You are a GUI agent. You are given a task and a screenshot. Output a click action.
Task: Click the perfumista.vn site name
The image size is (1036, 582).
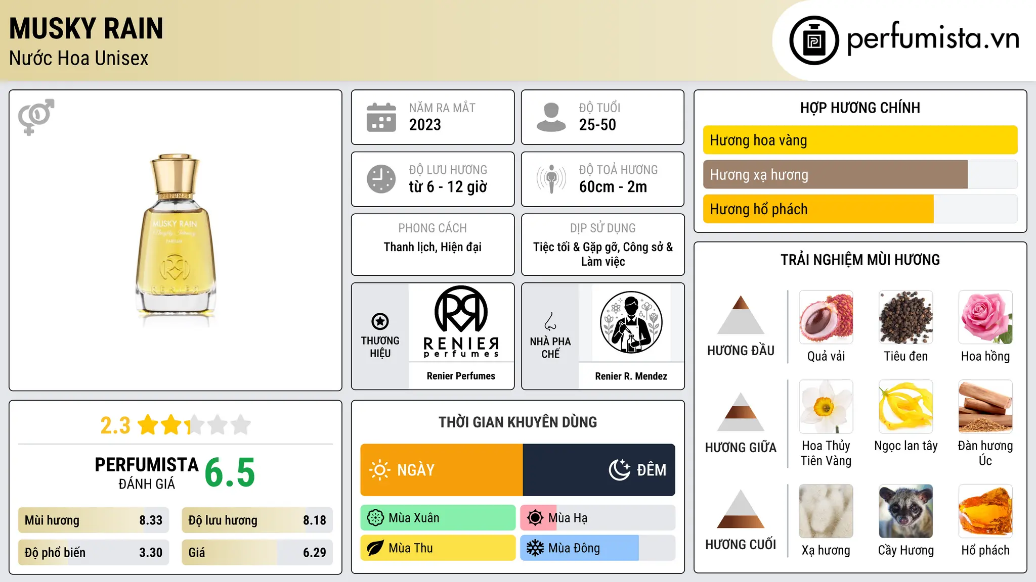pyautogui.click(x=933, y=38)
